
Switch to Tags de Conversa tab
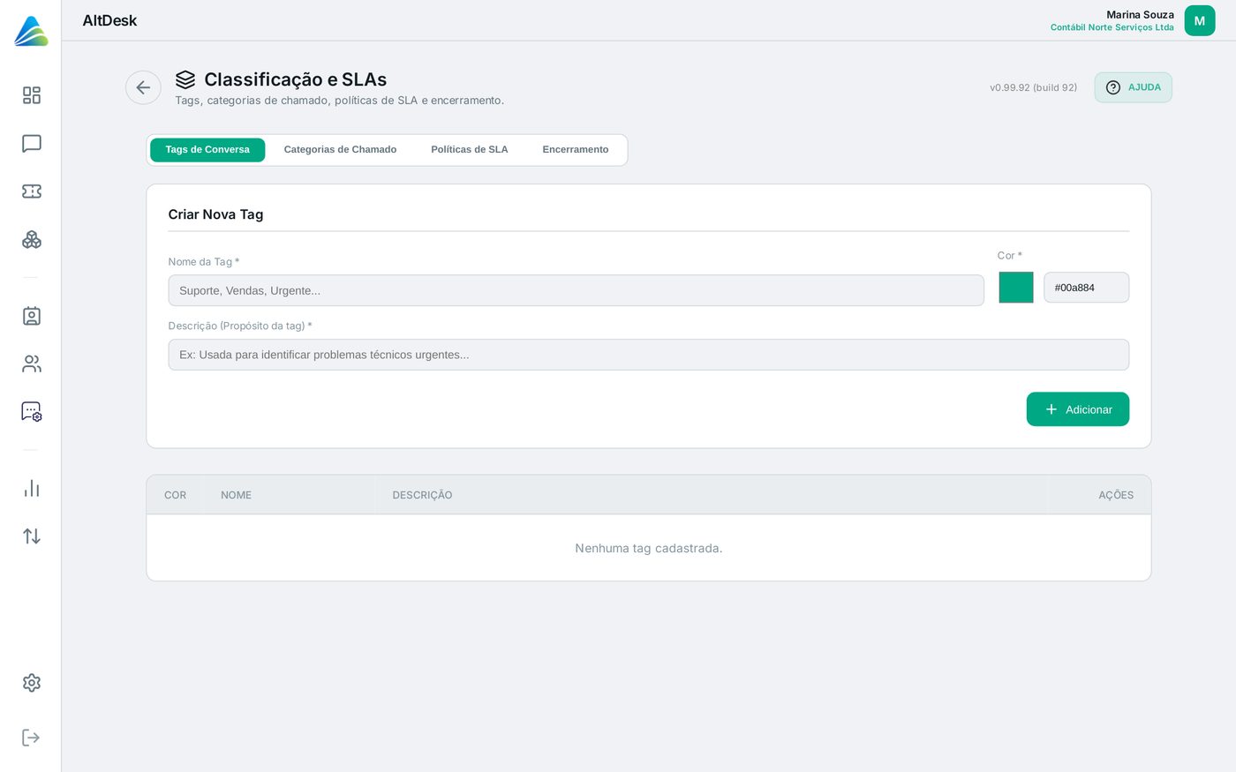pos(207,150)
